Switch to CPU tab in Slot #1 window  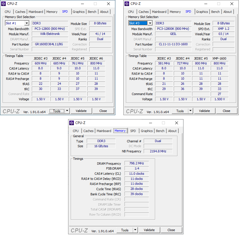tap(8, 12)
